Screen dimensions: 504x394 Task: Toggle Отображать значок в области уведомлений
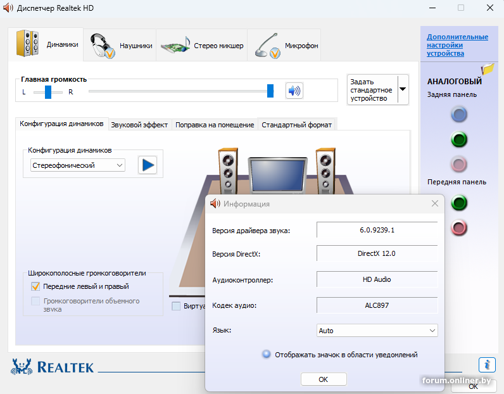point(266,354)
